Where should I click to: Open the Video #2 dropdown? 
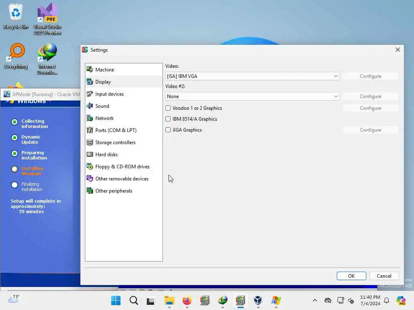pyautogui.click(x=252, y=96)
